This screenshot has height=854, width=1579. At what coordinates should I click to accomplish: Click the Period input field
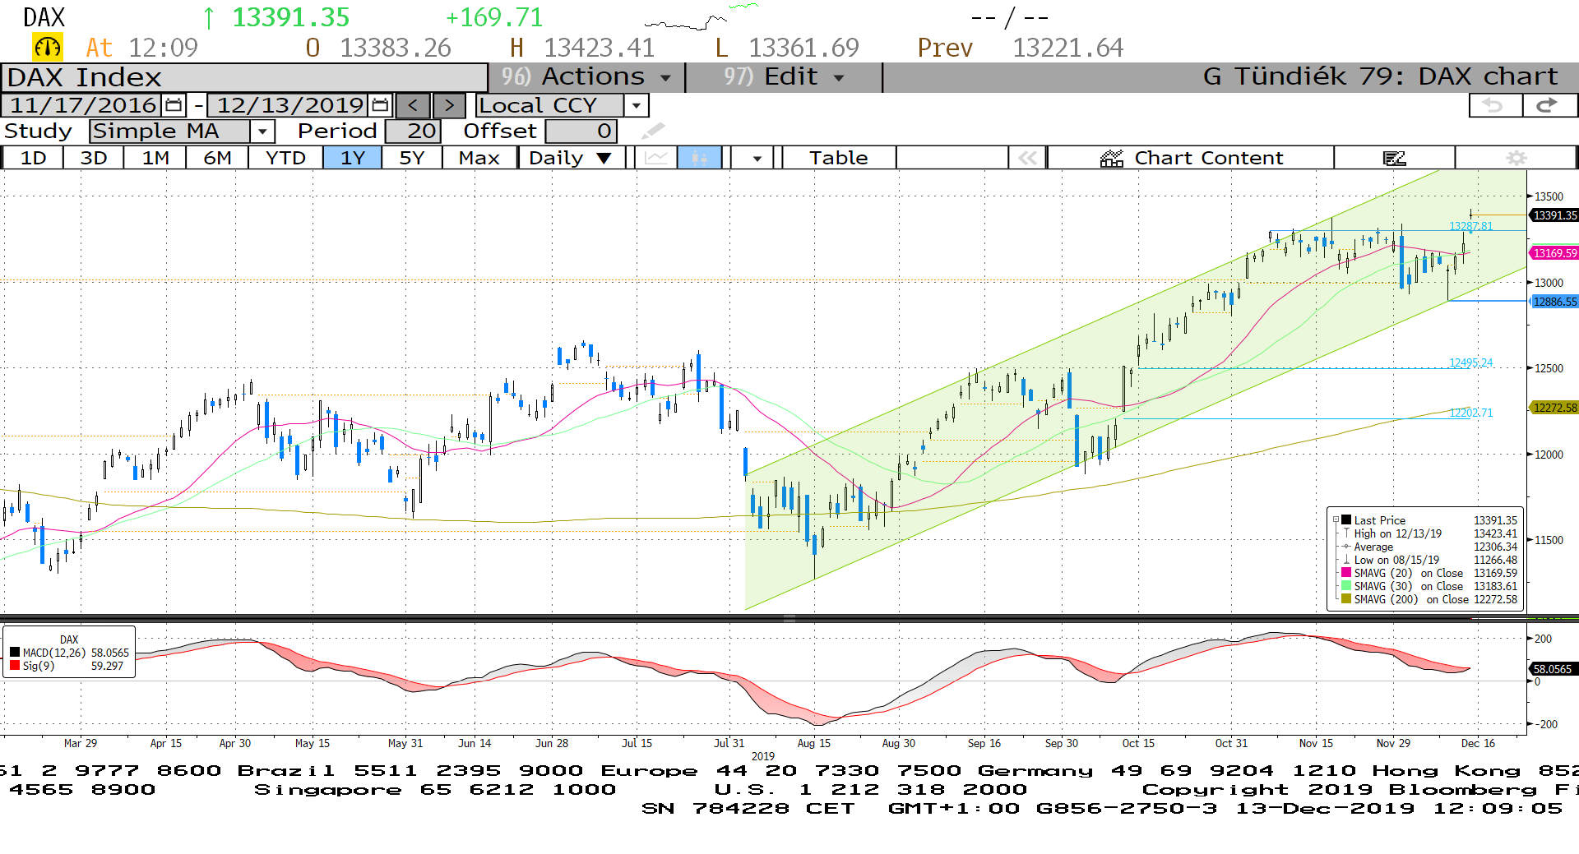click(x=413, y=132)
